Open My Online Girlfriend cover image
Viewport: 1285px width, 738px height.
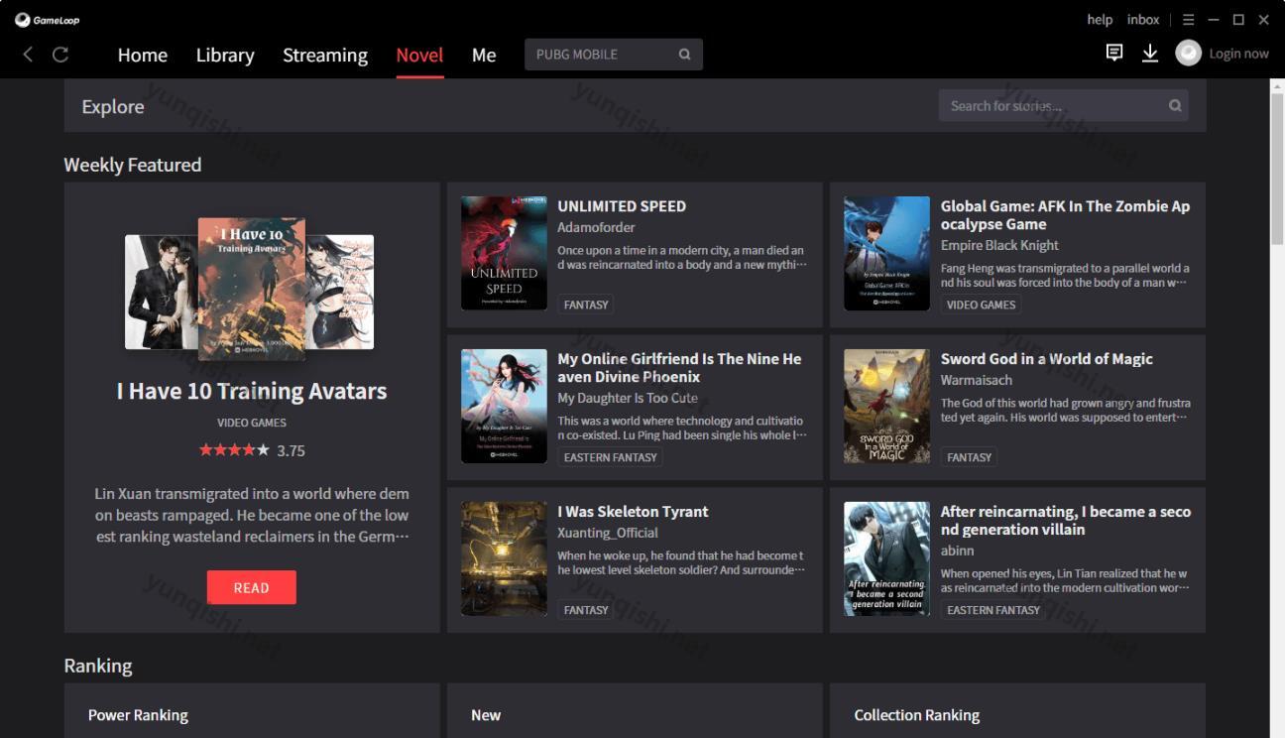[504, 406]
